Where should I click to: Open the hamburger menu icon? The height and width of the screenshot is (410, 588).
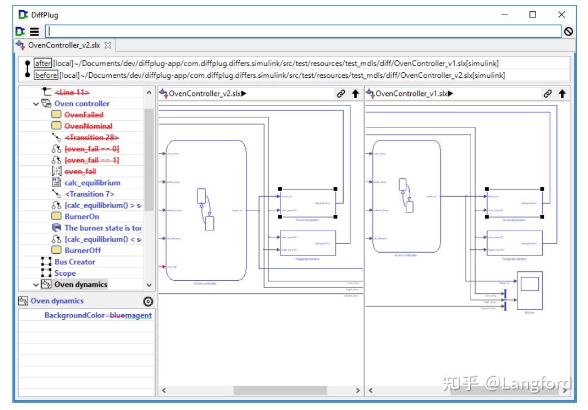(34, 32)
